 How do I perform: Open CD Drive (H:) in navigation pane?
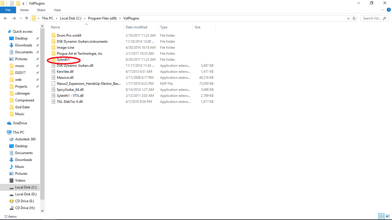[25, 208]
